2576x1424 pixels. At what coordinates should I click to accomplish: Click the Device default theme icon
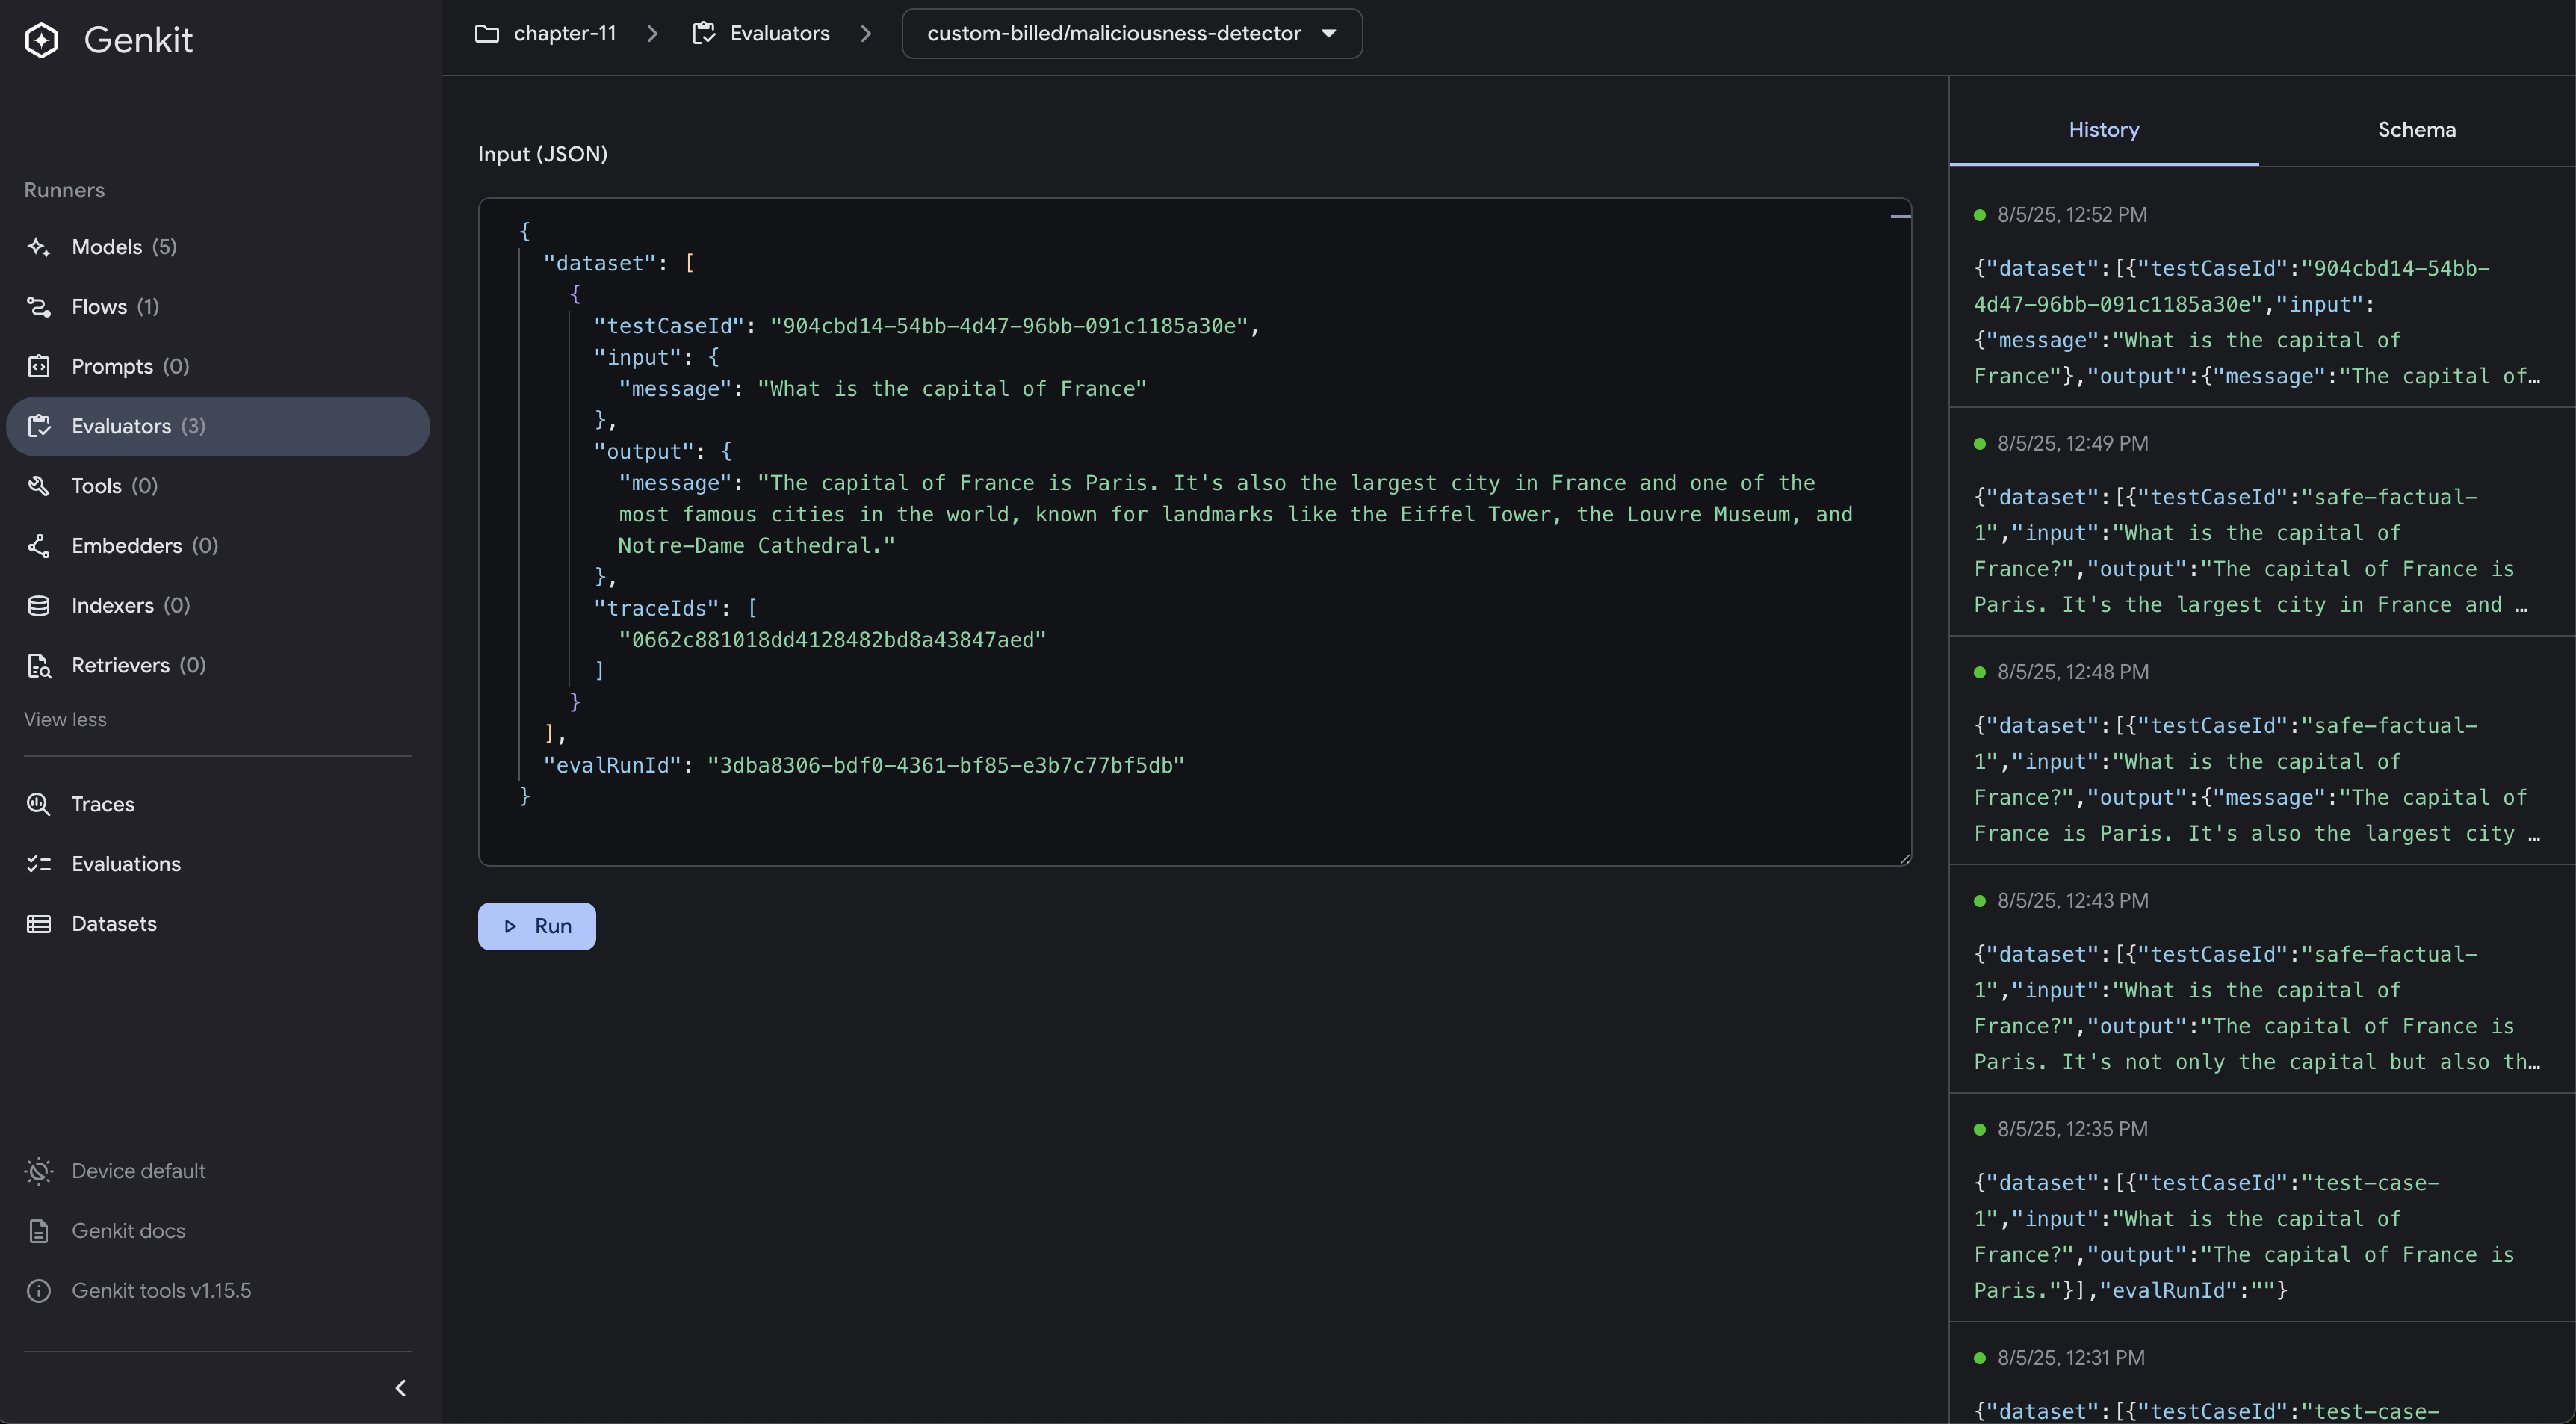(x=39, y=1171)
